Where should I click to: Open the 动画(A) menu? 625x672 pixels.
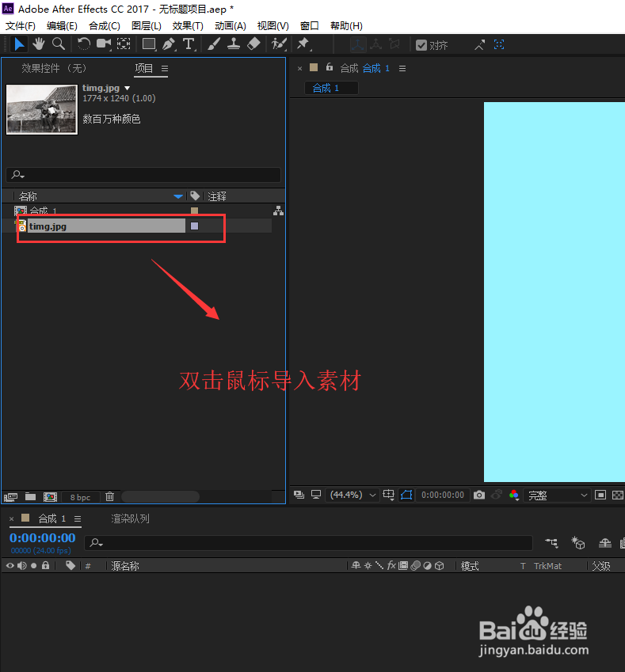point(231,26)
